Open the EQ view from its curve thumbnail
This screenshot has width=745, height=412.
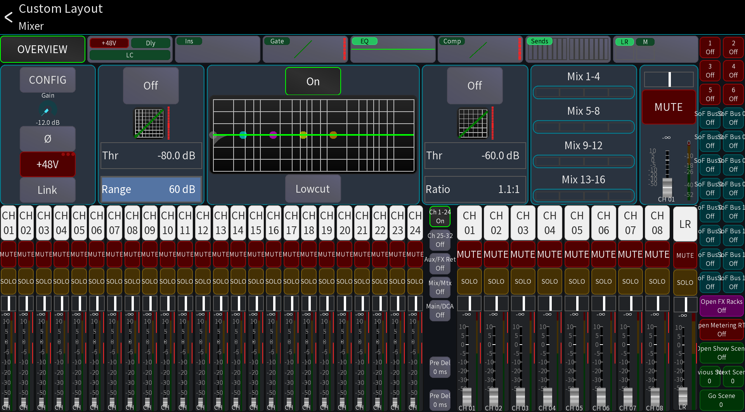click(x=393, y=50)
